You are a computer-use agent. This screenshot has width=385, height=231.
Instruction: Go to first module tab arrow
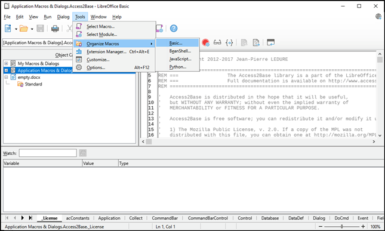pos(7,218)
